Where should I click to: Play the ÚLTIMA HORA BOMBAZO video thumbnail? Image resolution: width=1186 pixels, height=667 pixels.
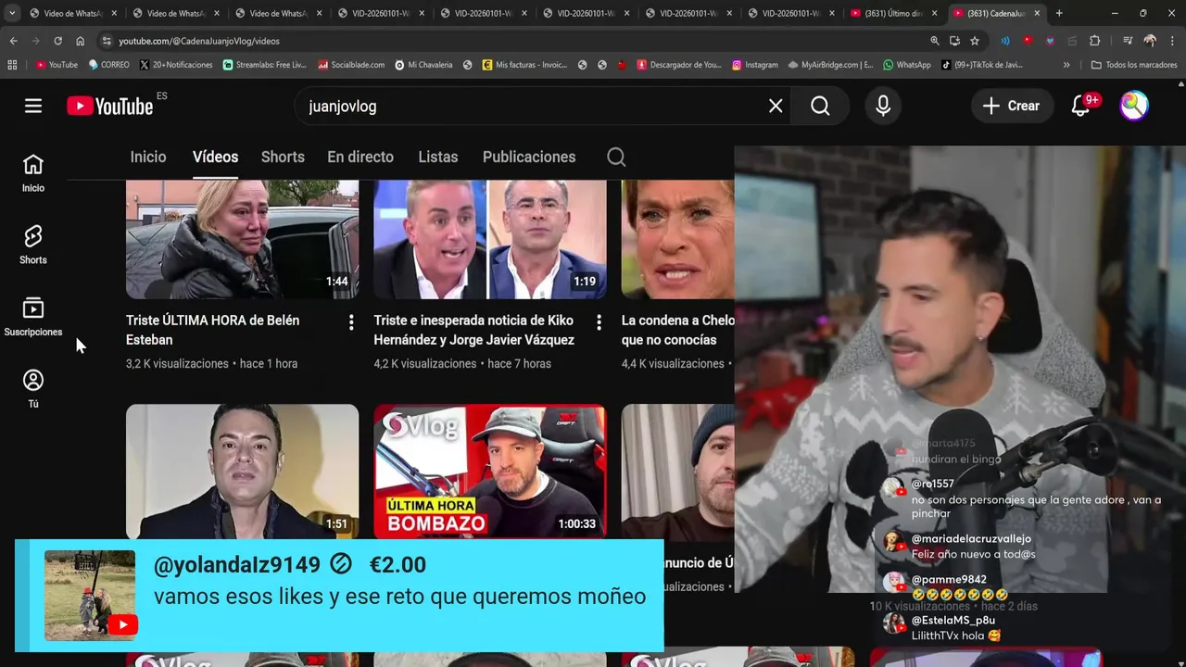490,472
